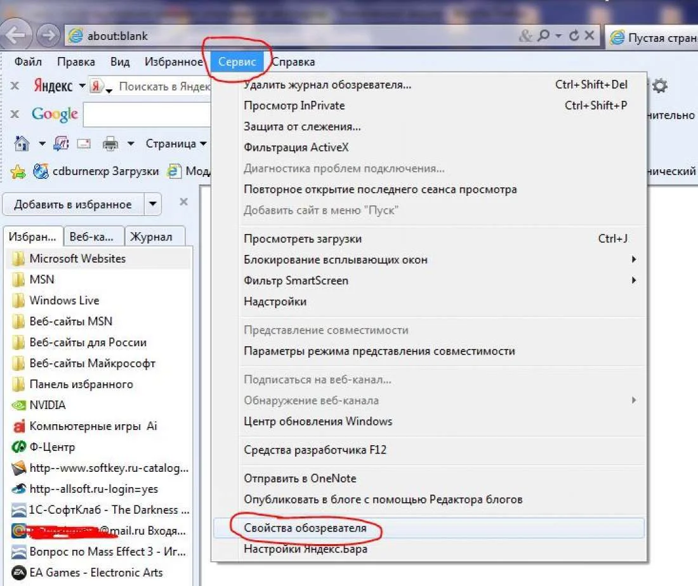This screenshot has height=586, width=698.
Task: Click the search magnifier in address bar
Action: [x=544, y=35]
